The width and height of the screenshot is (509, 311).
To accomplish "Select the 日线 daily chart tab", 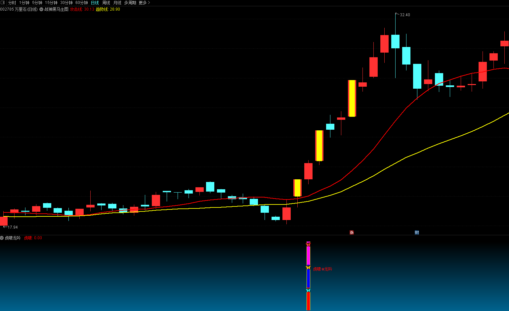I will click(x=95, y=3).
